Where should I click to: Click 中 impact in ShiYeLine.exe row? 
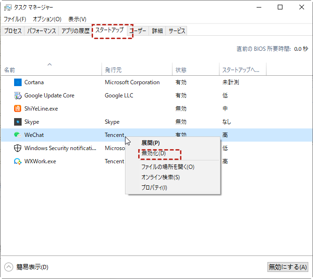pos(225,109)
